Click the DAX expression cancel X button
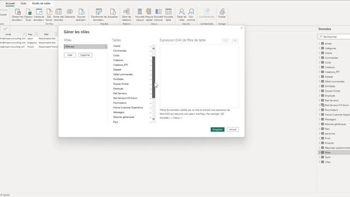Image resolution: width=350 pixels, height=197 pixels. (235, 40)
